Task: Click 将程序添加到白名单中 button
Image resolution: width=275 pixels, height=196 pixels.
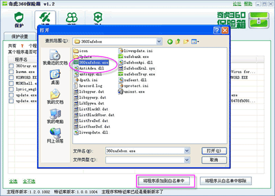Action: [x=164, y=181]
